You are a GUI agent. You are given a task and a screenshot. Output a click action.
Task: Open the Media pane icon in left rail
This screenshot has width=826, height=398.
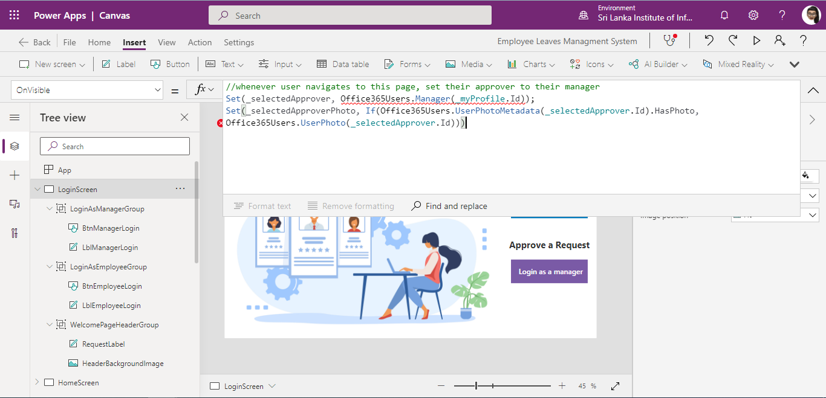tap(15, 204)
